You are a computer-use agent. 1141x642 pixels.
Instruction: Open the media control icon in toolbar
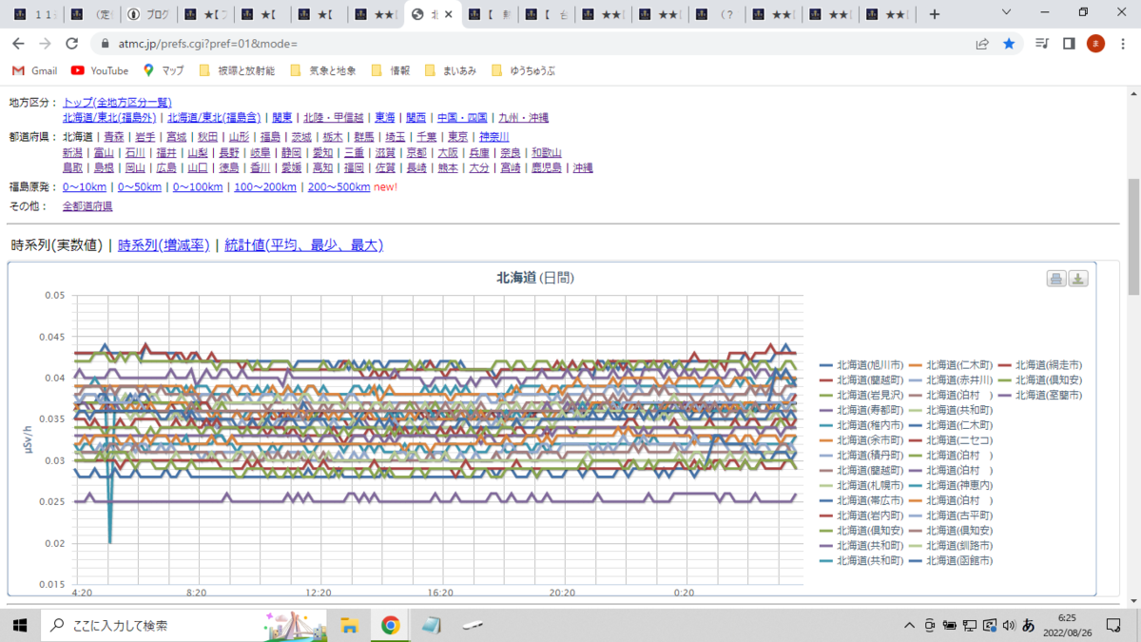(x=1042, y=44)
